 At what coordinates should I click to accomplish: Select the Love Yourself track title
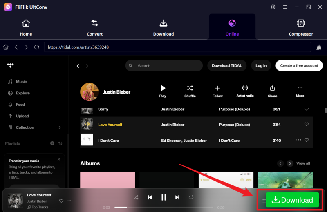point(110,125)
